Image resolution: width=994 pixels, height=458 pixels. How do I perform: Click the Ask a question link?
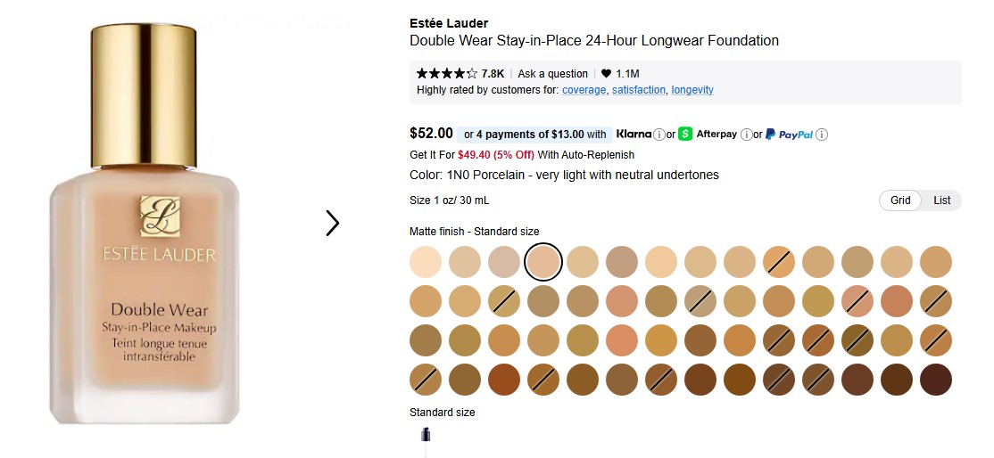coord(552,74)
